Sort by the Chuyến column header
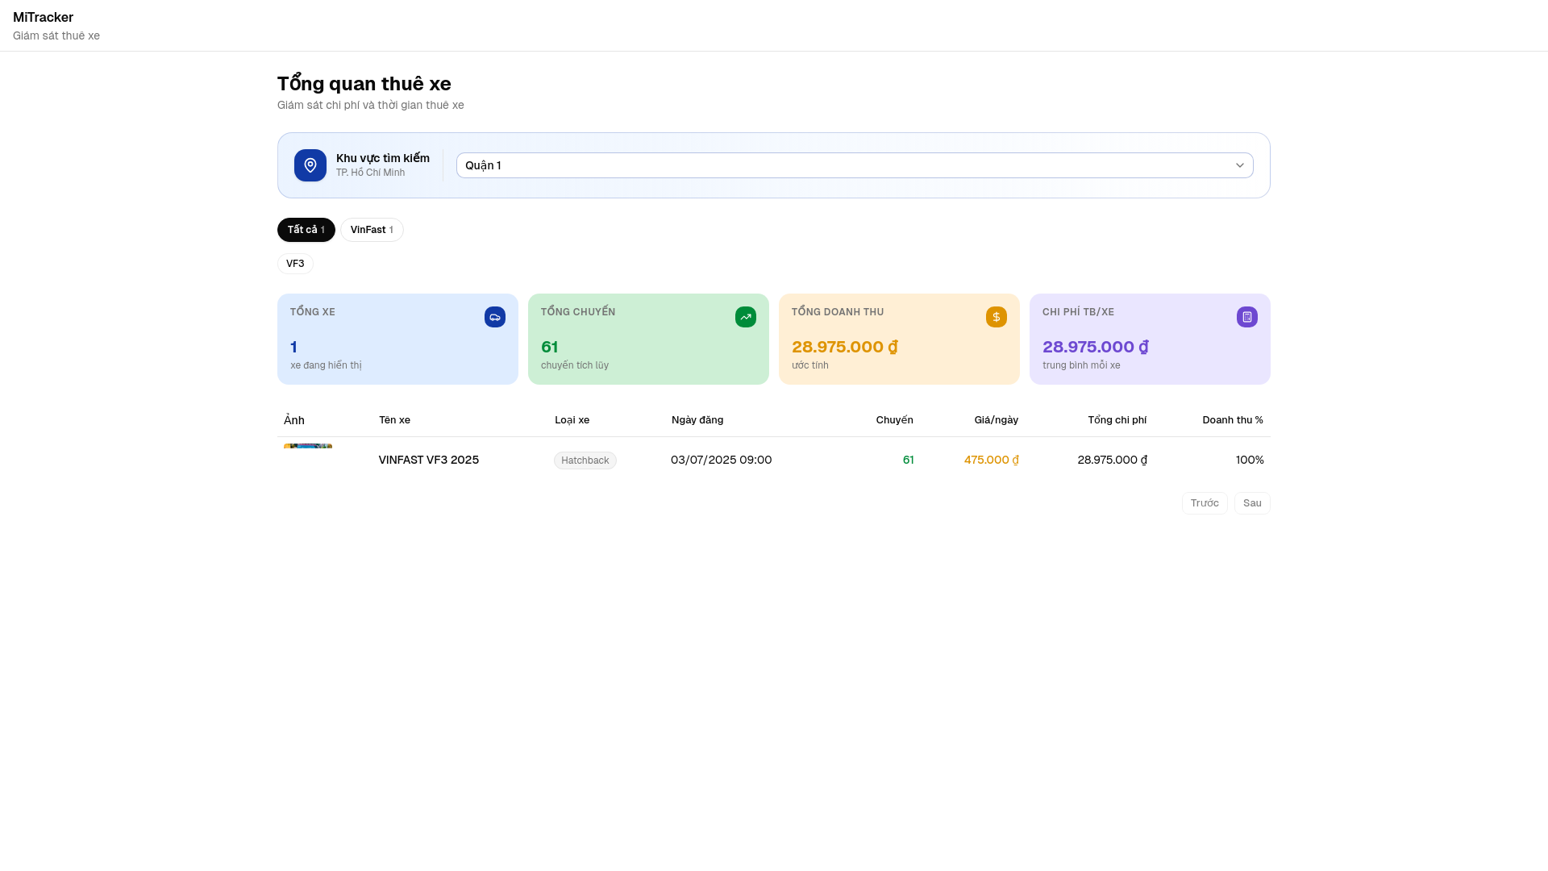The height and width of the screenshot is (871, 1548). (x=895, y=420)
